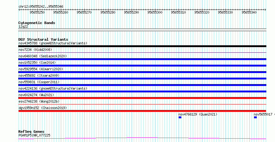The image size is (275, 142).
Task: Click the blue nsv6460348 variant bar
Action: point(142,59)
